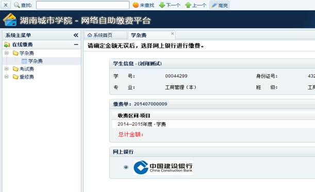The width and height of the screenshot is (315, 192).
Task: Toggle the highlight pen button
Action: coord(219,5)
